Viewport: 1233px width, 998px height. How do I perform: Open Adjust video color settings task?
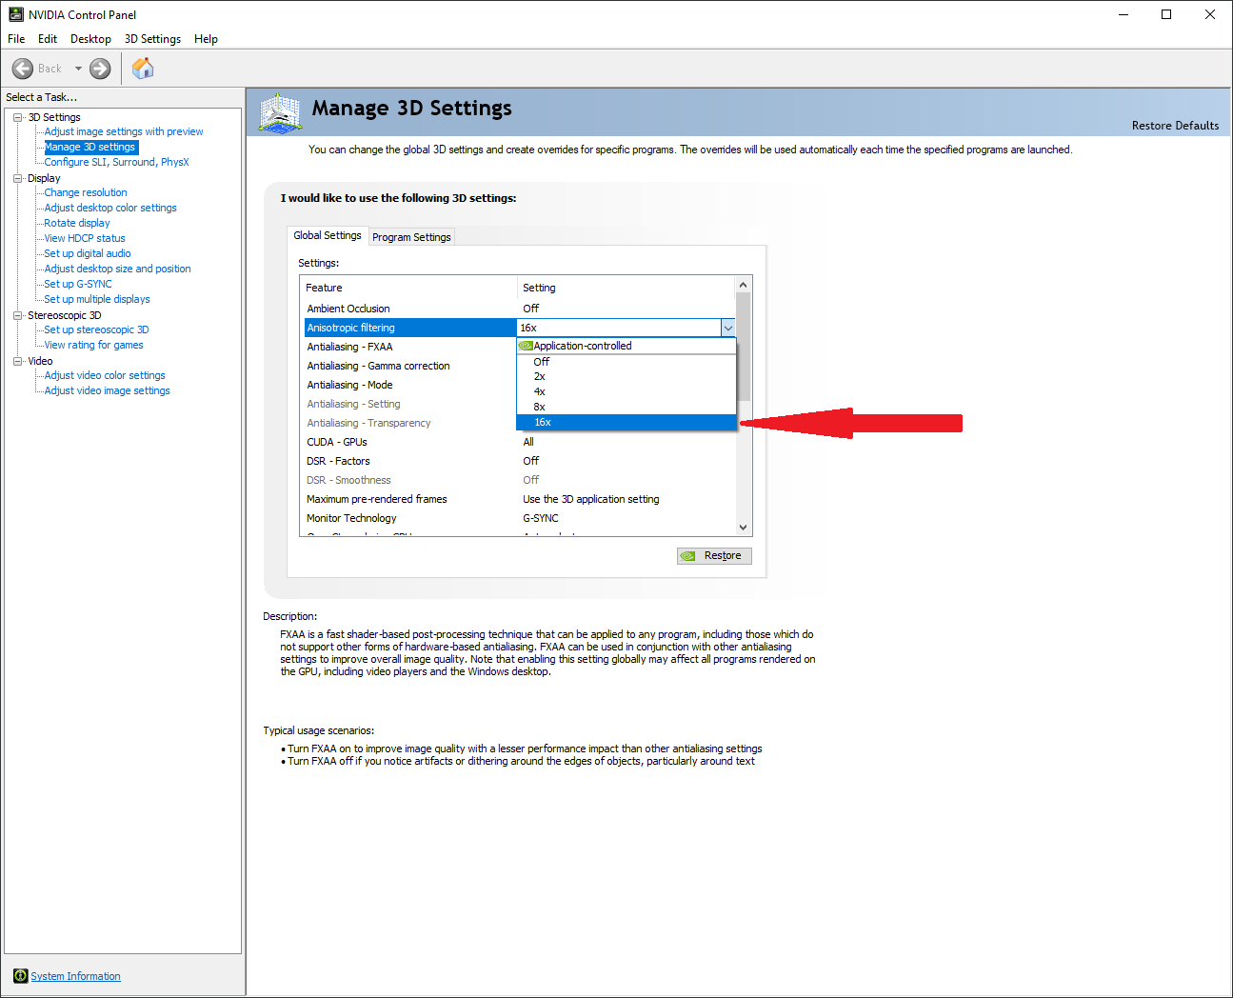[x=105, y=375]
